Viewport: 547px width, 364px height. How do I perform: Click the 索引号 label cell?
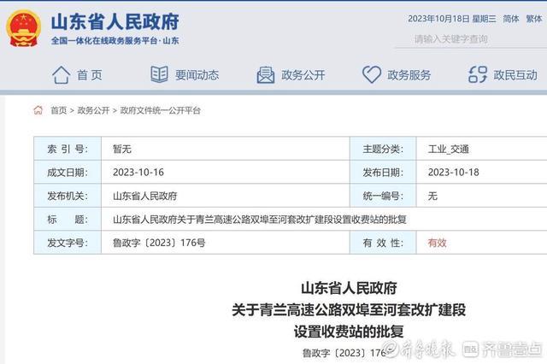68,149
